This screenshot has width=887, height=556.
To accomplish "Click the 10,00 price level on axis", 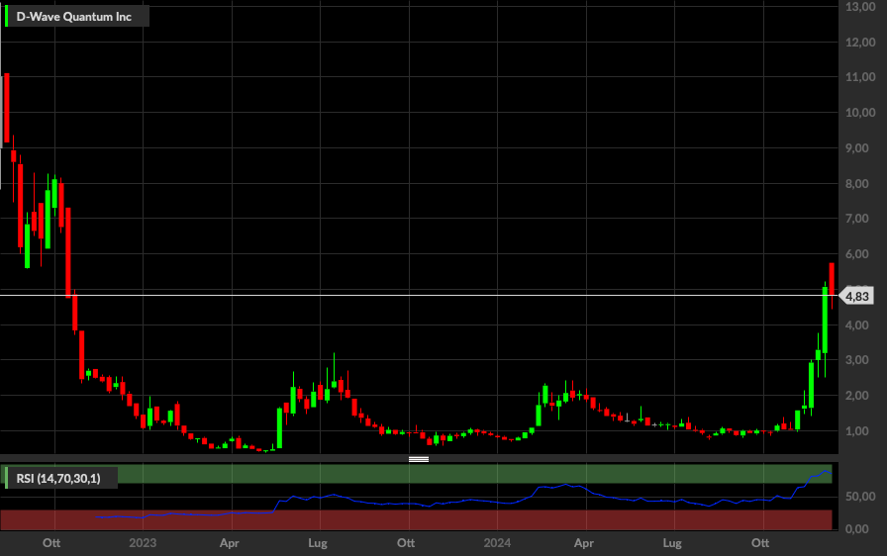I will click(x=860, y=113).
